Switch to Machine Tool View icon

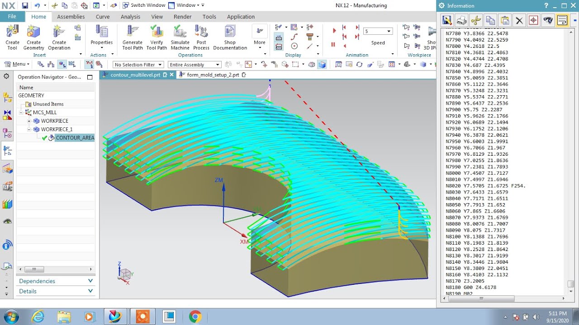[51, 65]
